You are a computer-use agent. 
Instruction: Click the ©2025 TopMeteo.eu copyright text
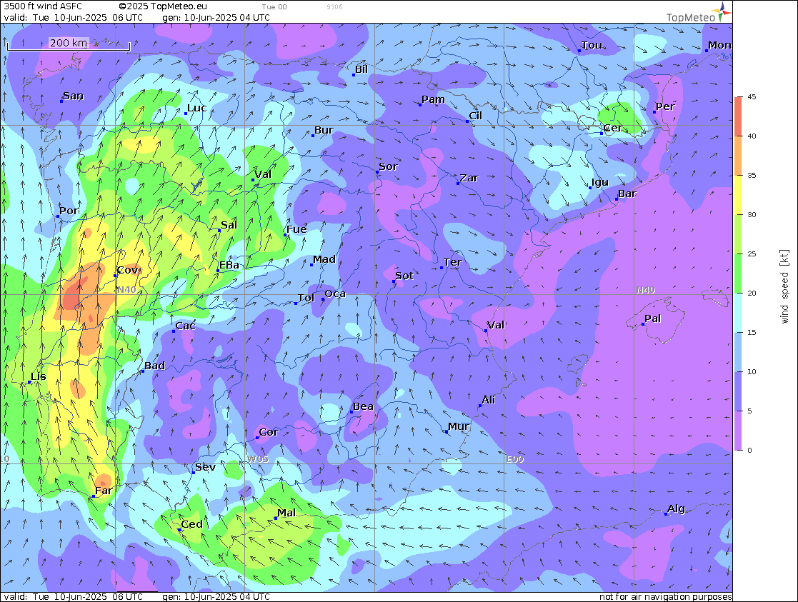point(163,6)
